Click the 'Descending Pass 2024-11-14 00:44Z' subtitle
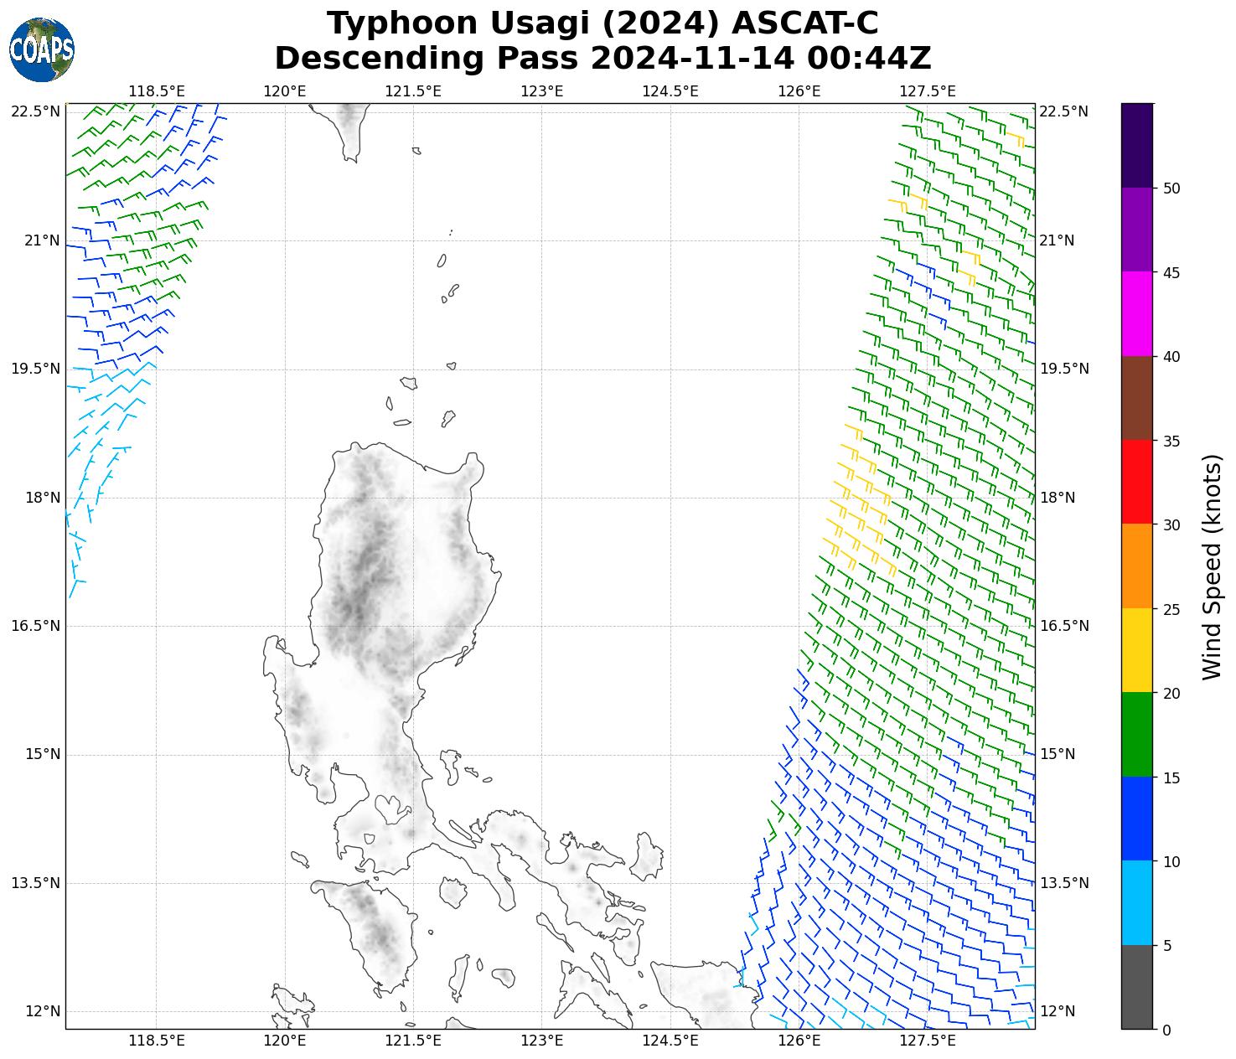This screenshot has height=1059, width=1236. 602,59
